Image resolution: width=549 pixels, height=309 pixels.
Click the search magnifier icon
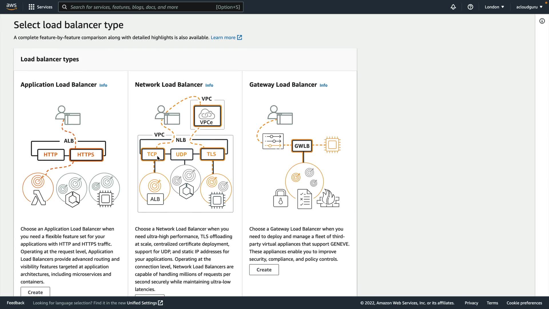[x=65, y=7]
